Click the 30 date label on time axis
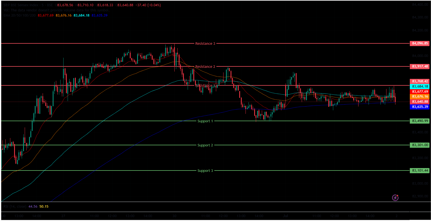Screen dimensions: 431x222 [174, 216]
